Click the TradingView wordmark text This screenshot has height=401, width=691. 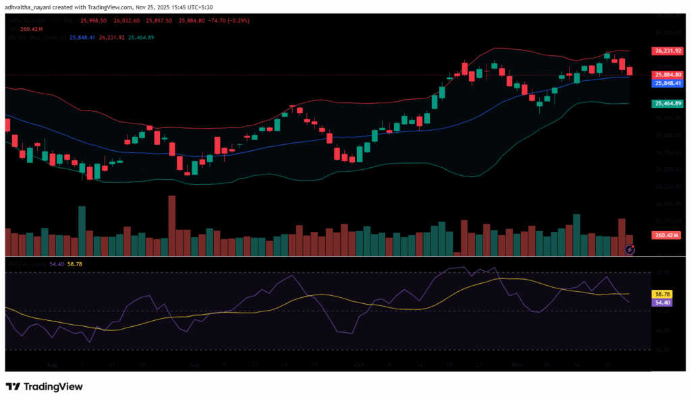click(x=53, y=387)
